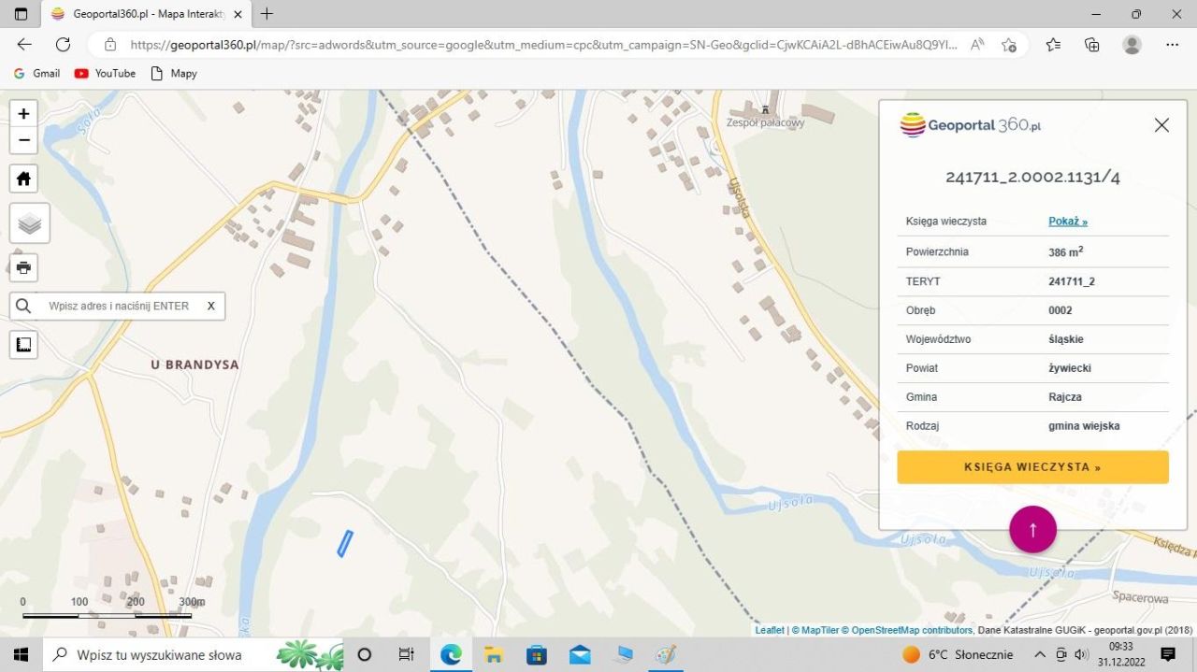Screen dimensions: 1197x672
Task: Click the Pokaż » land register link
Action: coord(1067,222)
